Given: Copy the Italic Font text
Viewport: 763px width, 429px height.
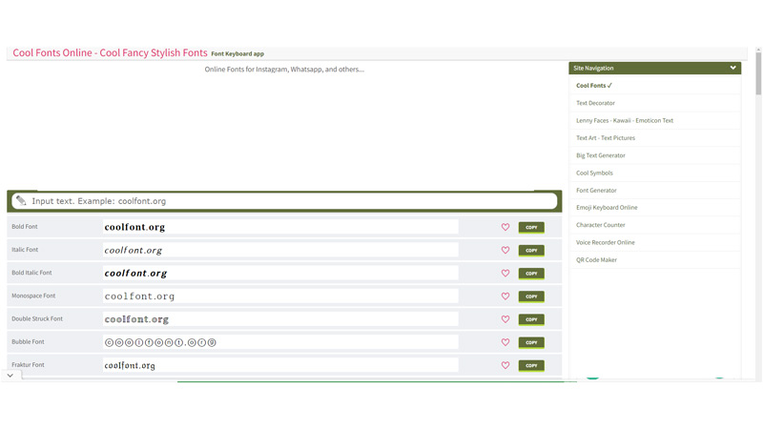Looking at the screenshot, I should click(531, 250).
